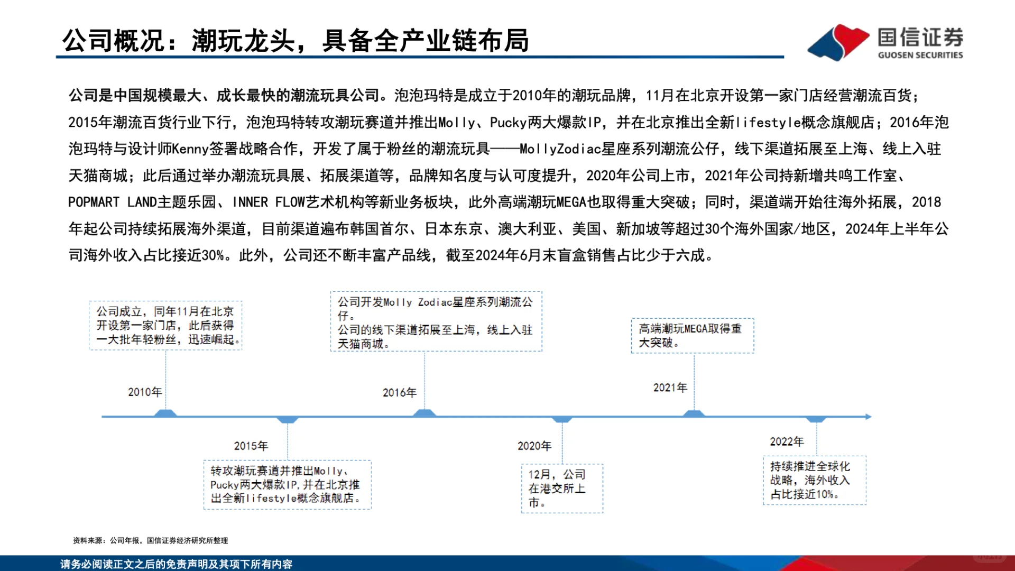Select the triangle marker below 2015年

tap(288, 420)
